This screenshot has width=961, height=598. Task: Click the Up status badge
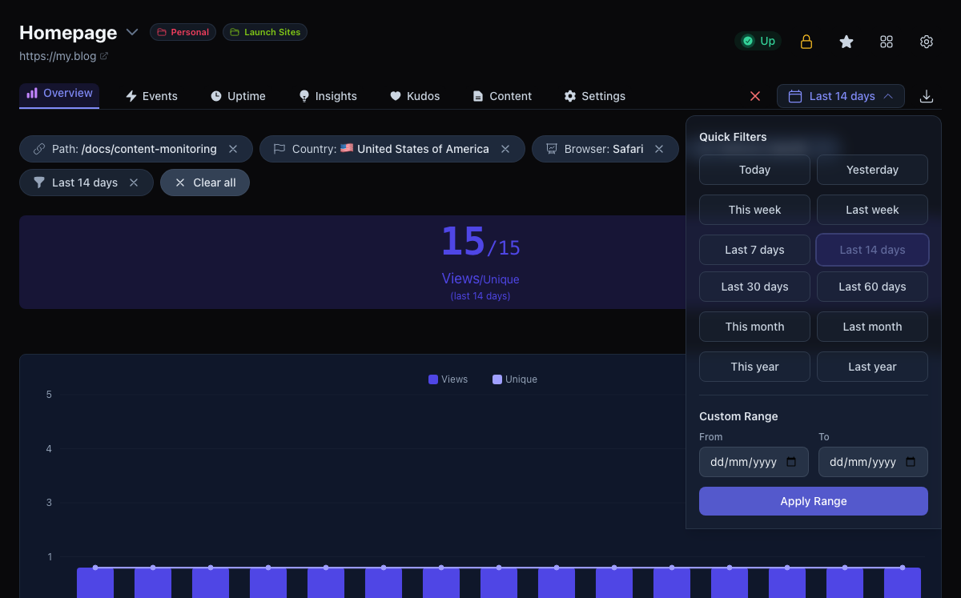[758, 41]
